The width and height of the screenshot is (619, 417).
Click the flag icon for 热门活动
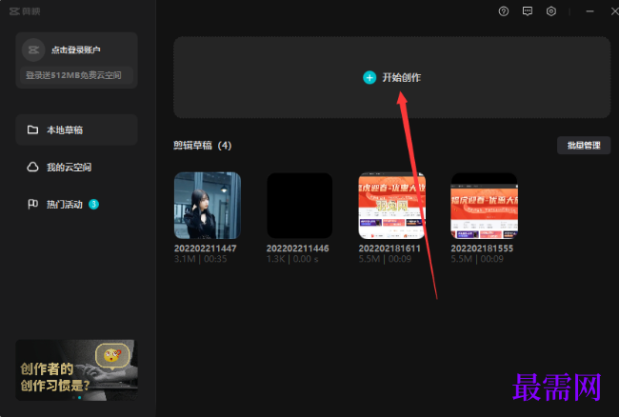tap(32, 204)
